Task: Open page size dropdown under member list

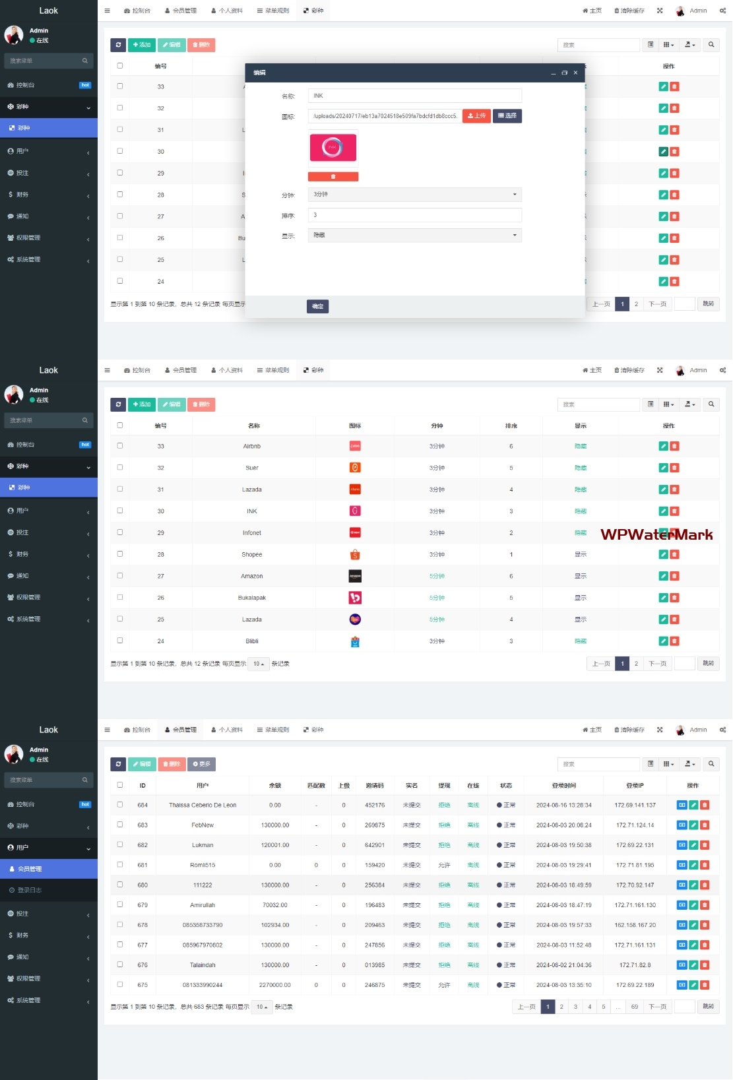Action: pyautogui.click(x=262, y=1007)
